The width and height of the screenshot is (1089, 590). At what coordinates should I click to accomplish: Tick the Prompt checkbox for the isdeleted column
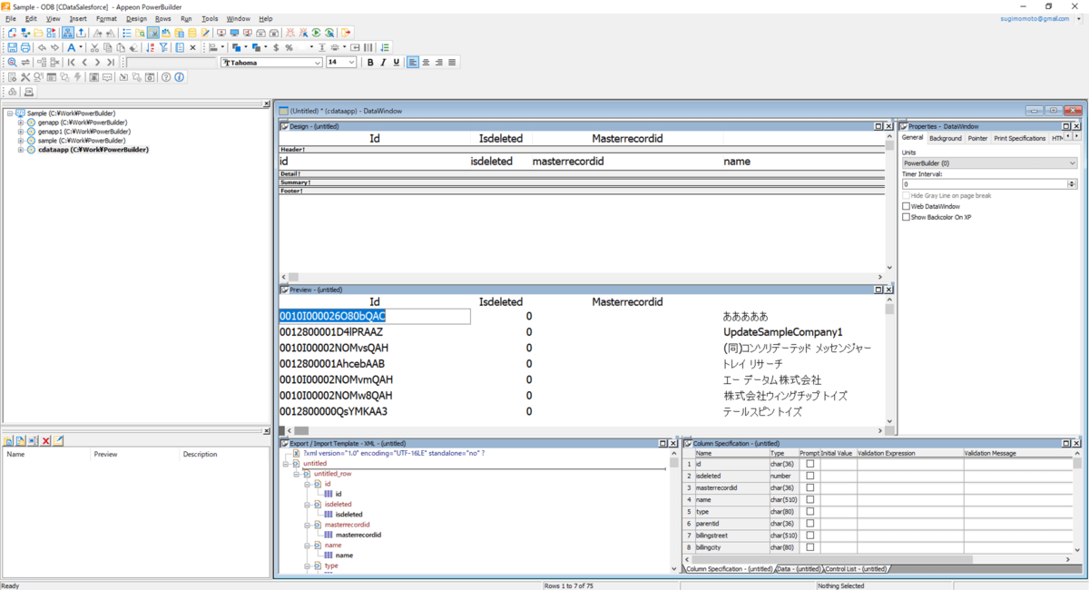click(x=810, y=476)
